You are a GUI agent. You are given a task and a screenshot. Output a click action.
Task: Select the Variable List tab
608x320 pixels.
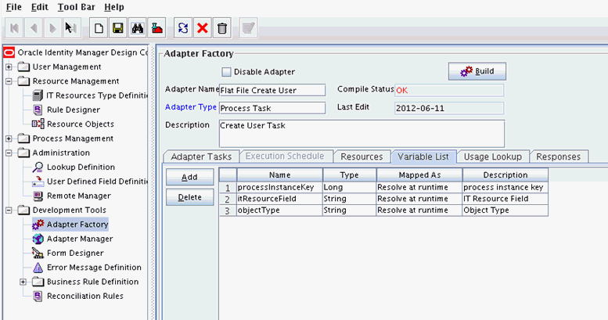tap(423, 156)
